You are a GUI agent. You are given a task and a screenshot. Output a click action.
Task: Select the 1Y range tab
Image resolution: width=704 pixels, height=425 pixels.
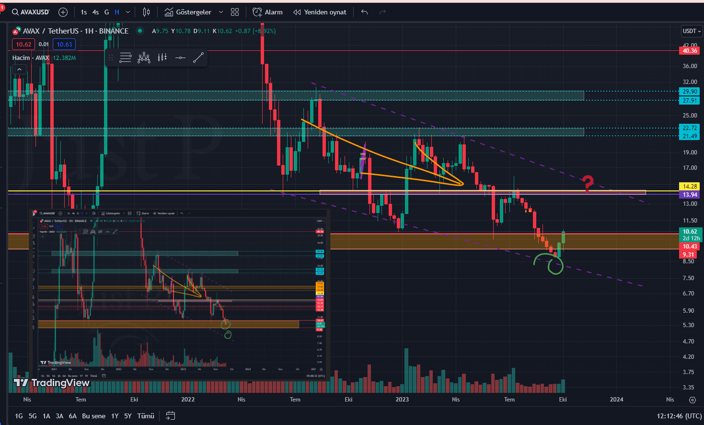coord(115,416)
